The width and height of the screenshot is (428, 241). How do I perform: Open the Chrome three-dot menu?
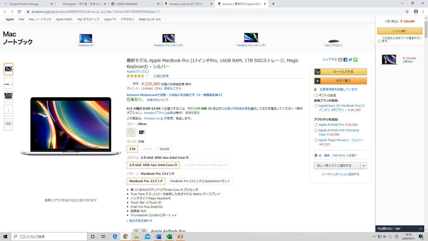point(423,12)
